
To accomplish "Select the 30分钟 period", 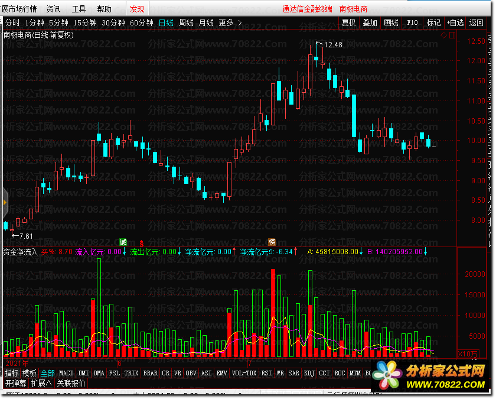I will pos(113,23).
